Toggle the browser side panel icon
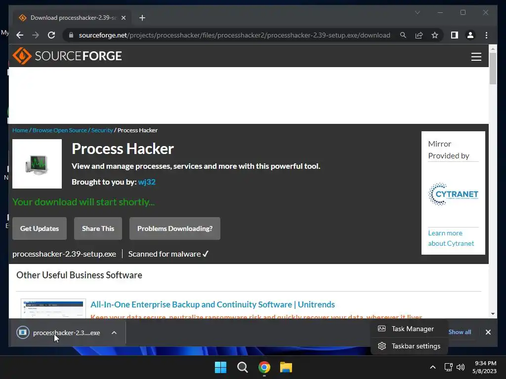The image size is (506, 379). 455,35
